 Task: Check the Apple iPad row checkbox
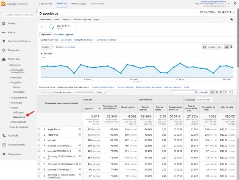click(39, 135)
